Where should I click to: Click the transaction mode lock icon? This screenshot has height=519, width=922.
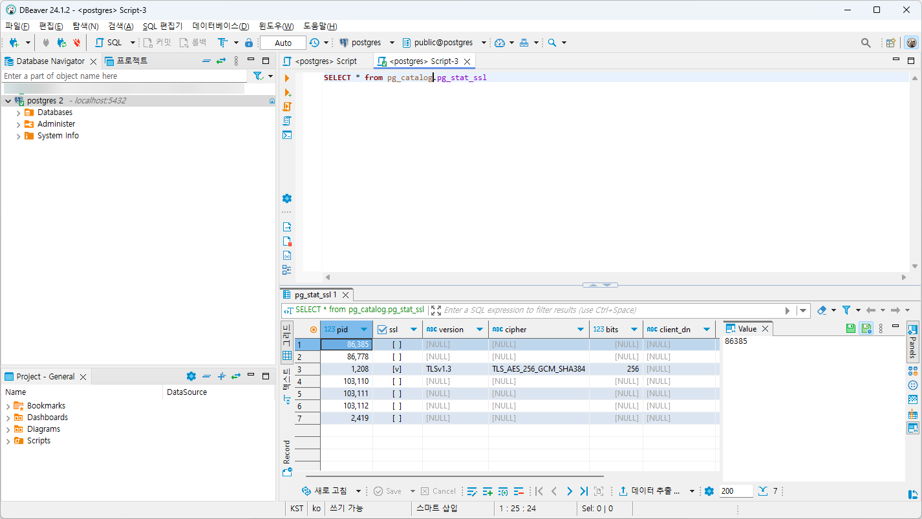click(x=249, y=43)
